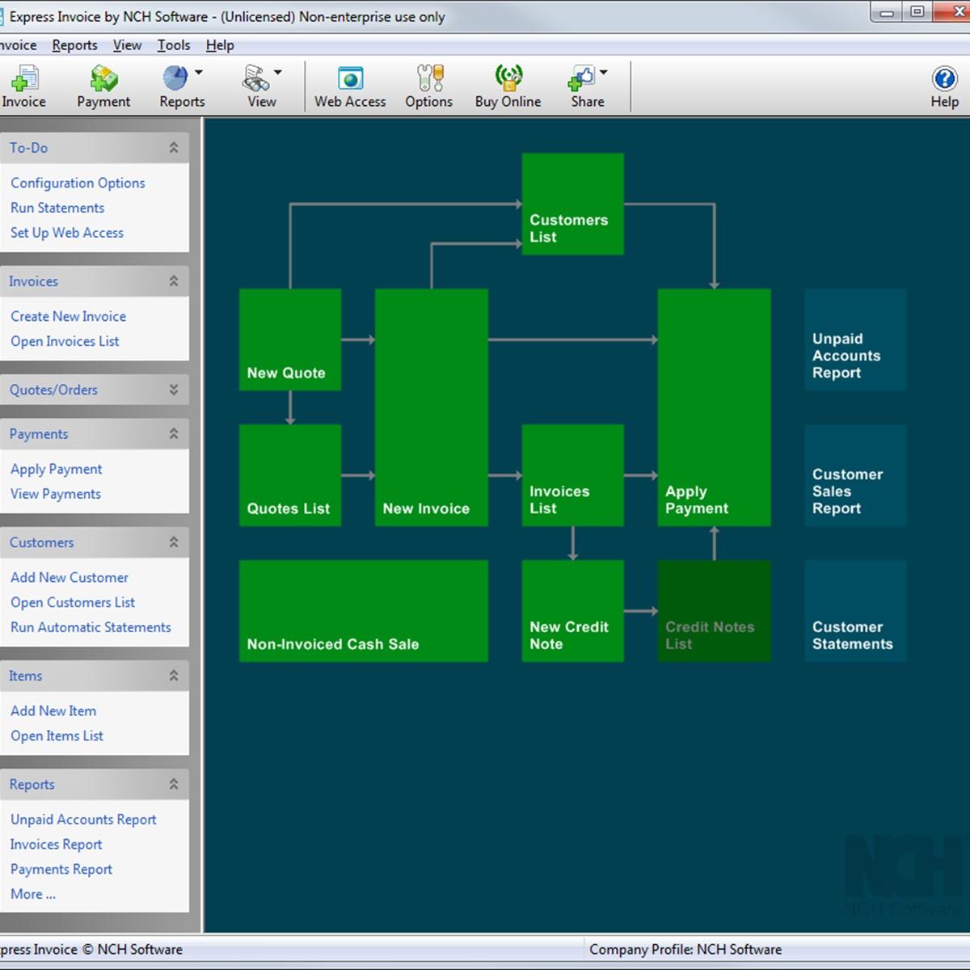Click the New Invoice tile

(432, 407)
